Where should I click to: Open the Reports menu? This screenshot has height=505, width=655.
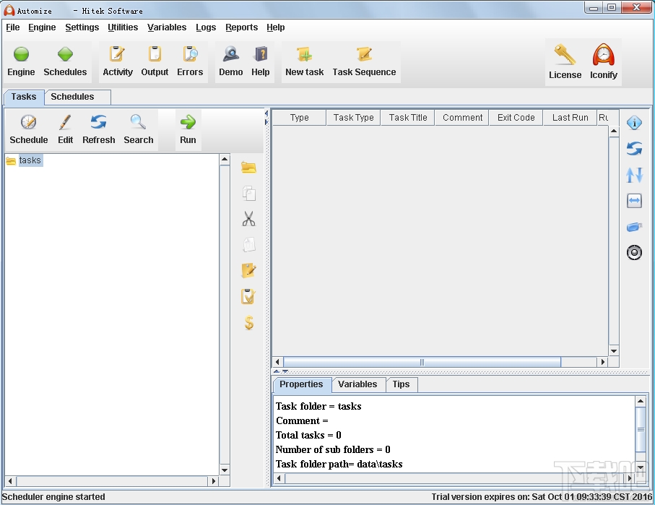[x=241, y=27]
